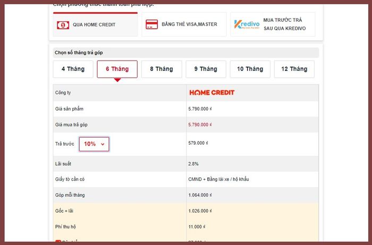
Task: Select the 4 Tháng installment option
Action: pos(73,69)
